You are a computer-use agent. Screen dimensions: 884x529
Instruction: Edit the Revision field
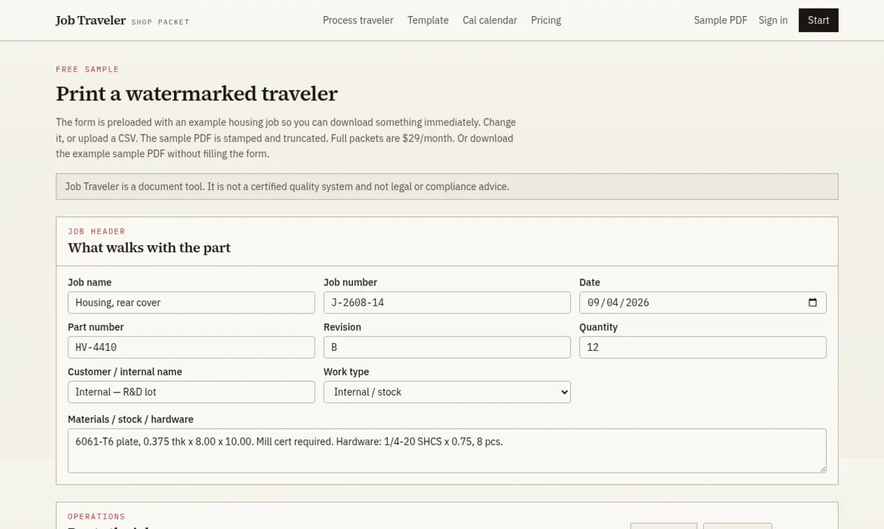tap(447, 347)
